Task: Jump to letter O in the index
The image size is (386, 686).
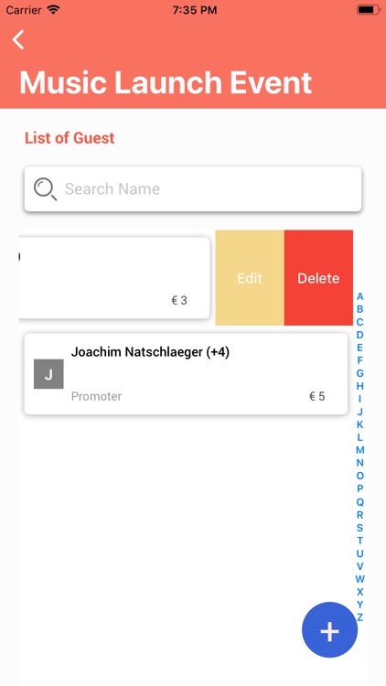Action: pyautogui.click(x=359, y=476)
